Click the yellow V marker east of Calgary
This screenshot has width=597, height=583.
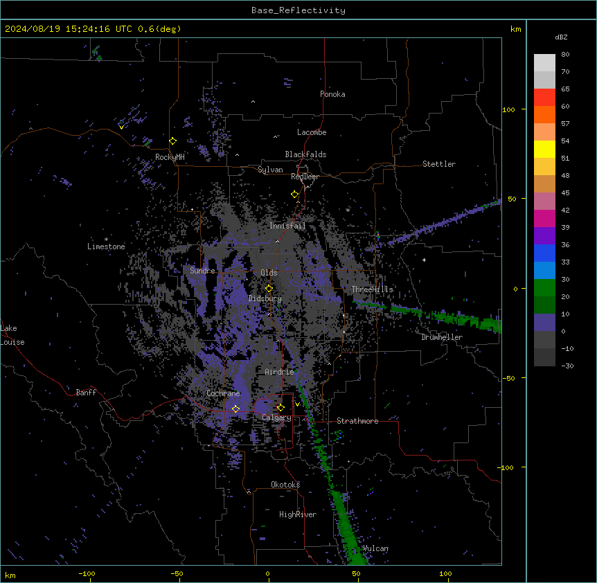[297, 404]
